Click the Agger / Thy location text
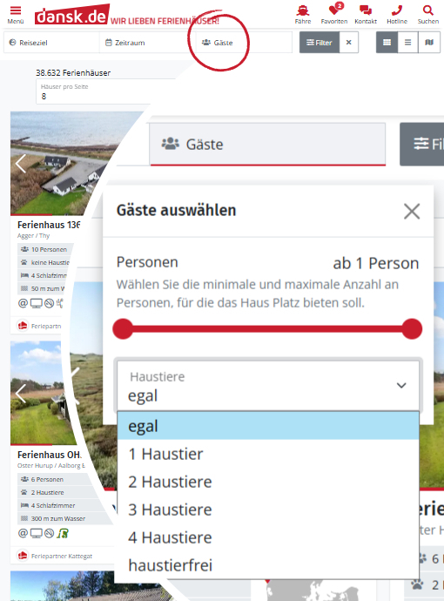The image size is (444, 601). tap(33, 235)
